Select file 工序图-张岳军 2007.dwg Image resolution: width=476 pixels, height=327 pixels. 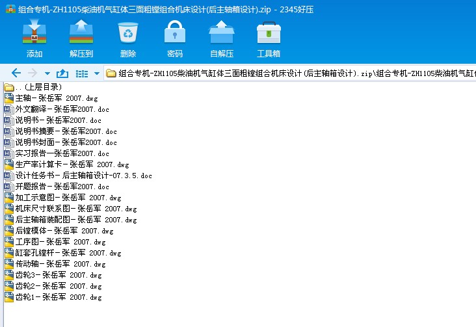click(x=55, y=242)
